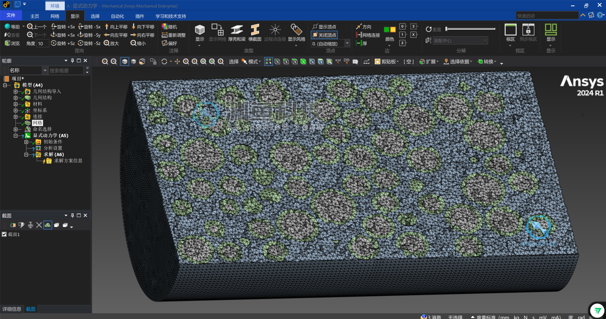The width and height of the screenshot is (606, 319).
Task: Click the 随机 (random colors) icon
Action: [165, 27]
